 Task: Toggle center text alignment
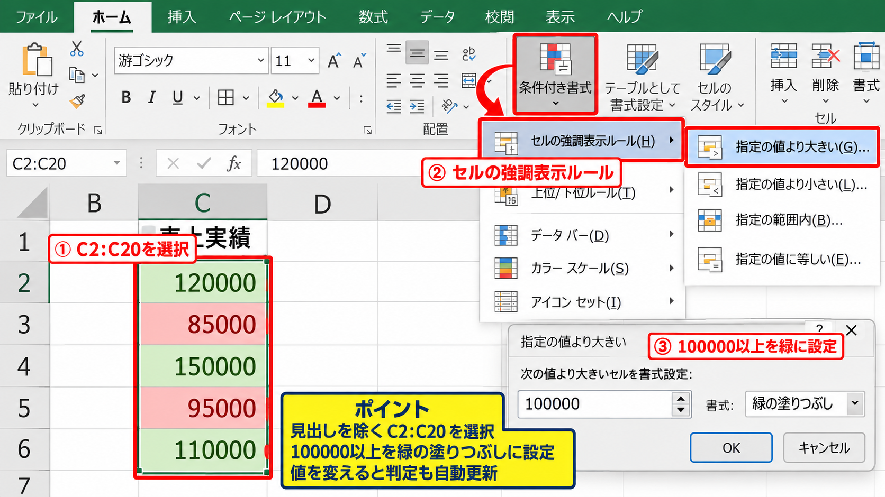417,80
